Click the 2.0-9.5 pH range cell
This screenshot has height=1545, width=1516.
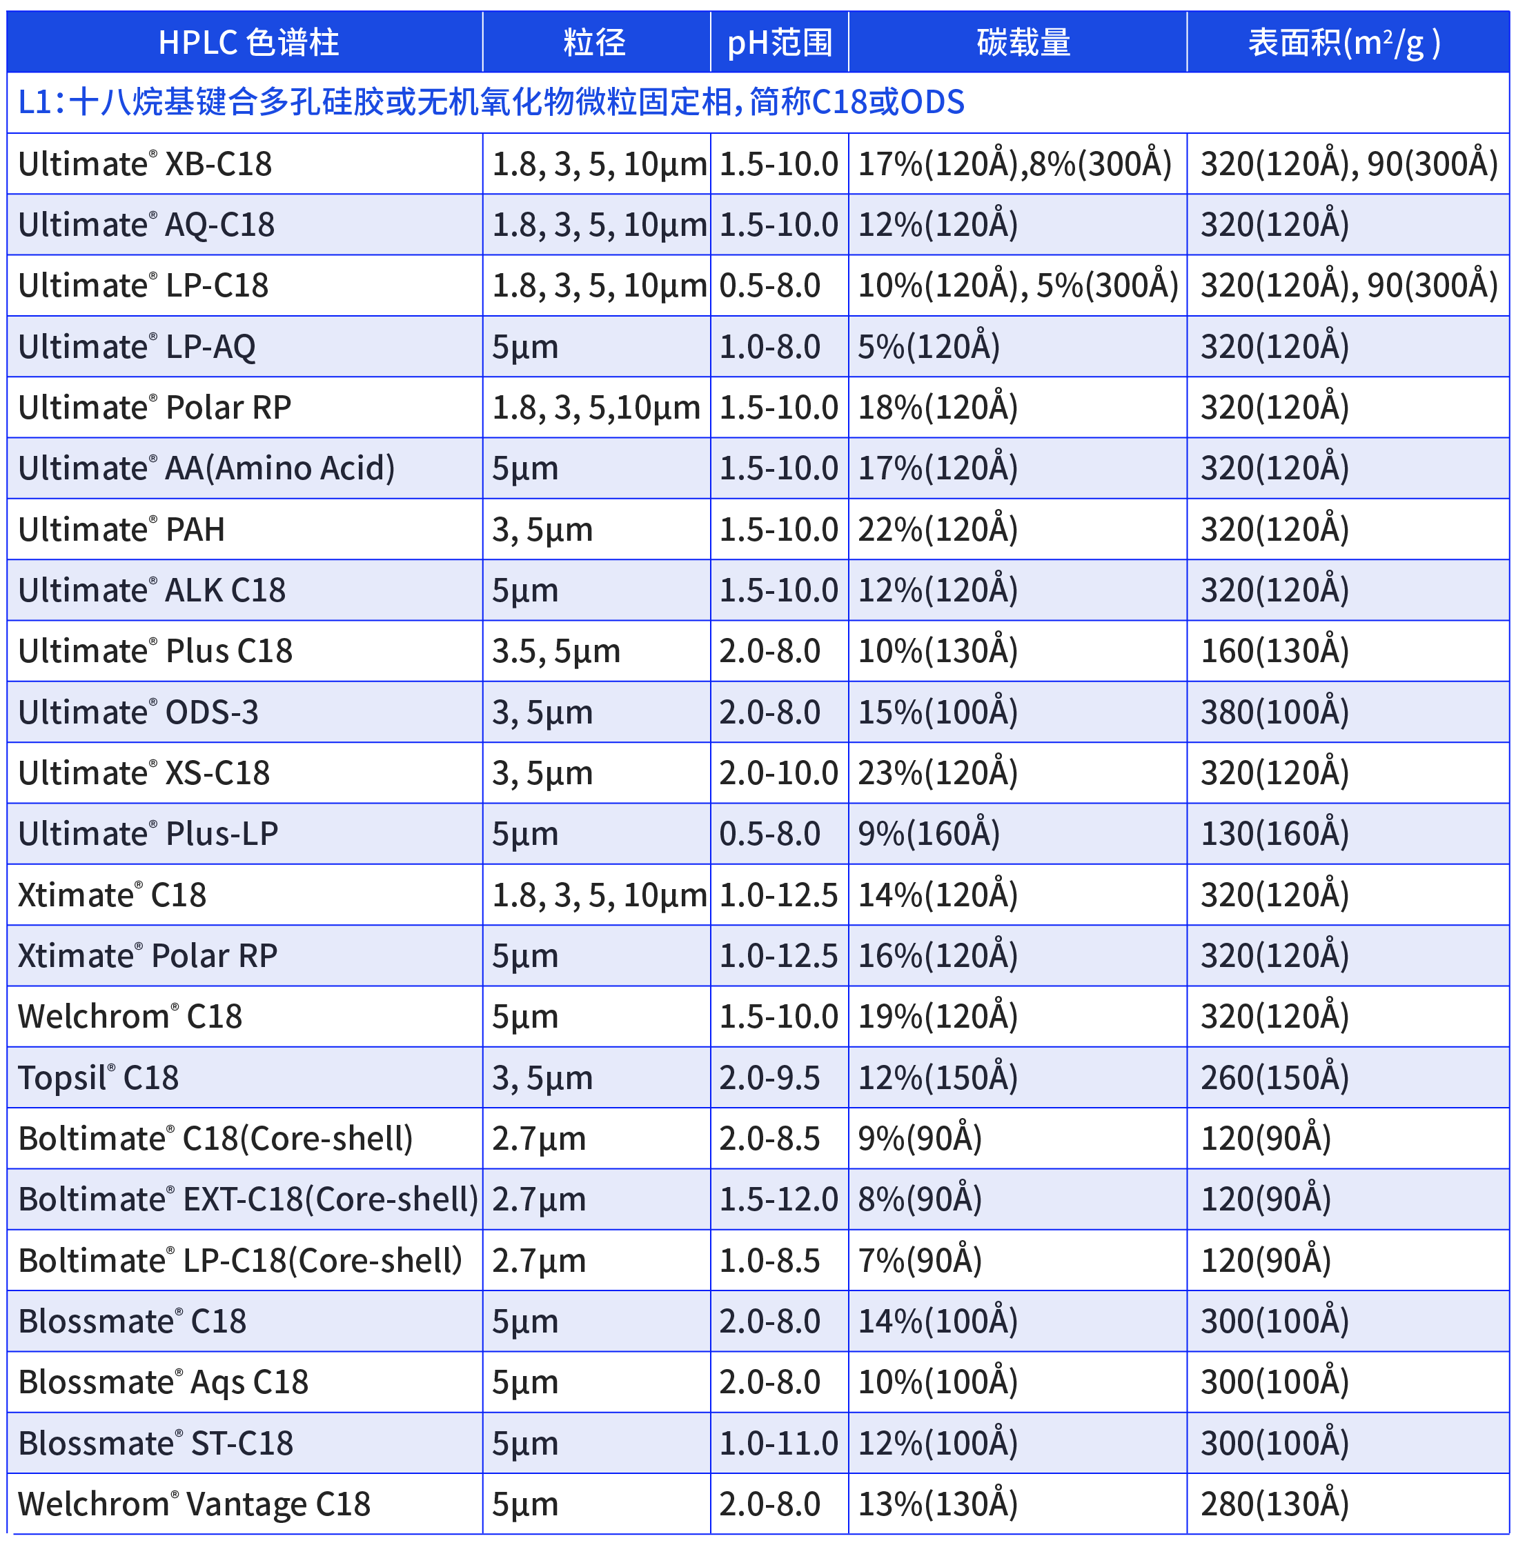pyautogui.click(x=770, y=1078)
